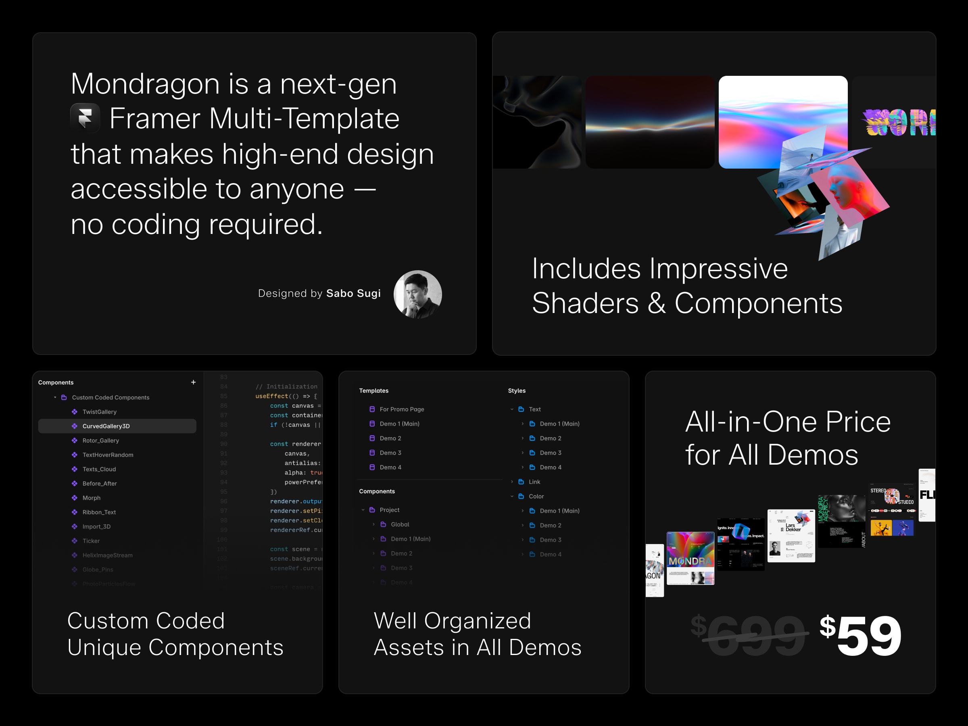Click the "All-in-One Price for All Demos" heading

tap(788, 438)
